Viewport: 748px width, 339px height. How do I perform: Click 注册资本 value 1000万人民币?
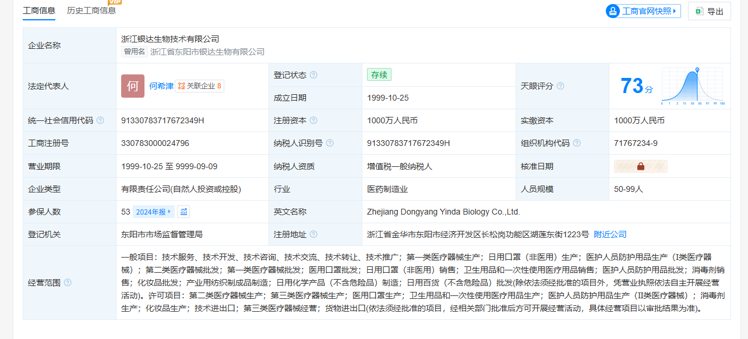(392, 120)
